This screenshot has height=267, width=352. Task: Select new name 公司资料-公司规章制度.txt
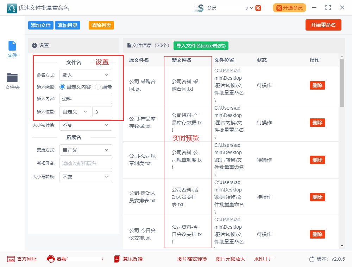pyautogui.click(x=187, y=160)
